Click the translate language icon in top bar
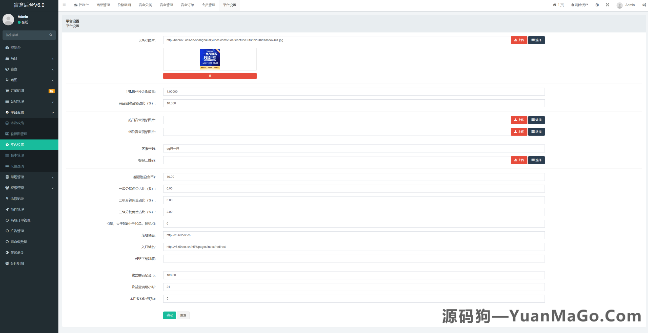648x333 pixels. pos(597,5)
